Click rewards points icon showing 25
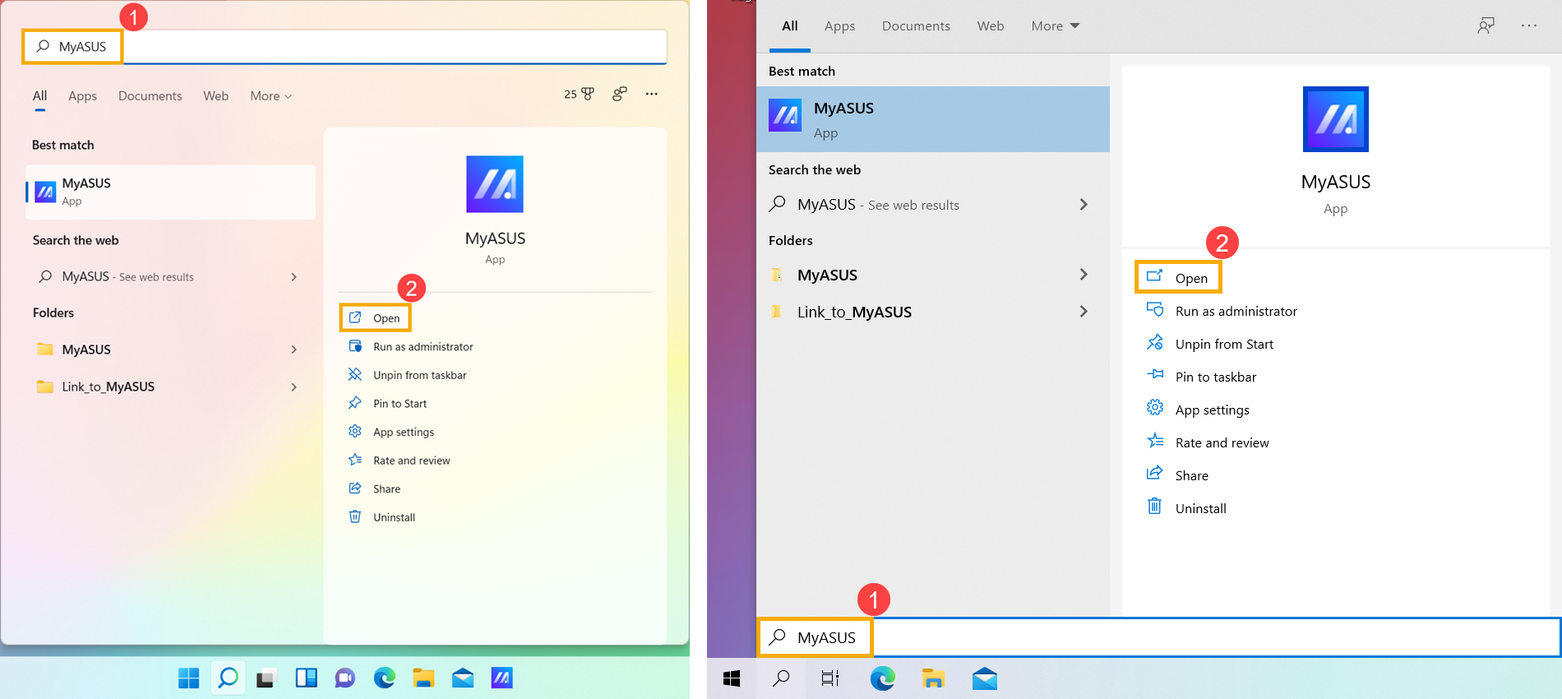1562x699 pixels. [x=579, y=95]
